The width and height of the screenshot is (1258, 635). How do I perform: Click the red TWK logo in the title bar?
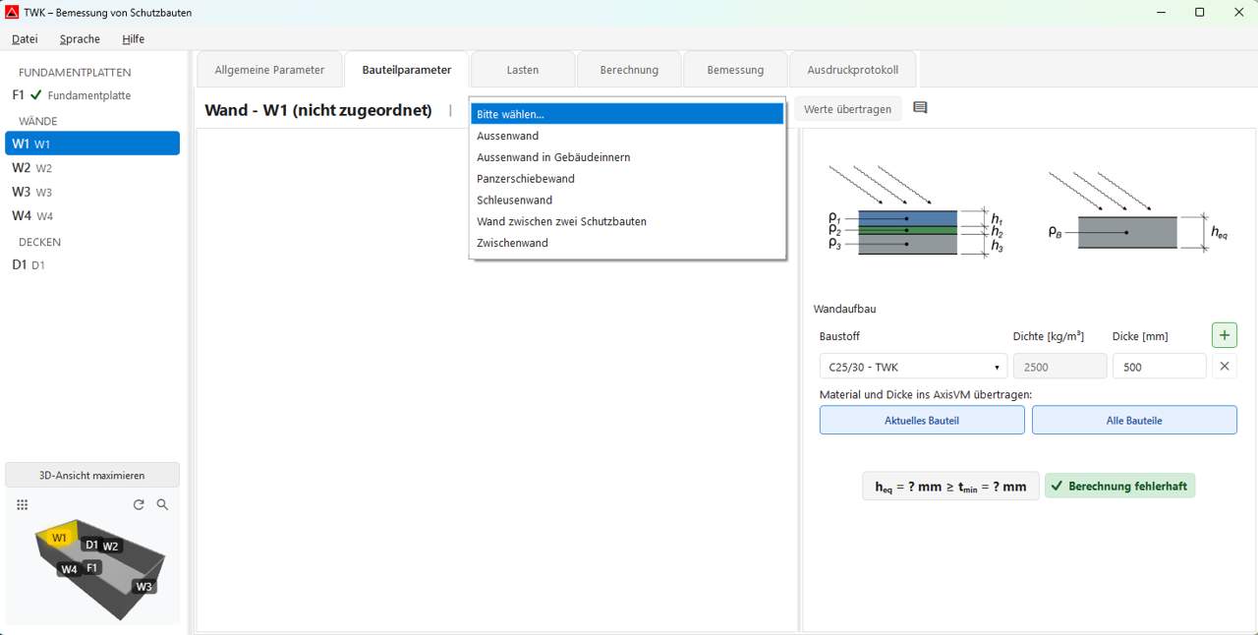pyautogui.click(x=11, y=13)
